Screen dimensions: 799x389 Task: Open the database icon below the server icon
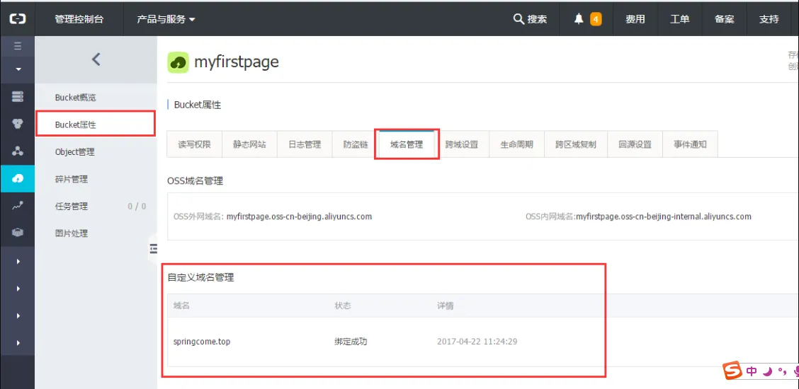click(x=17, y=124)
